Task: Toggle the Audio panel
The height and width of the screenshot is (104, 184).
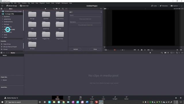Action: tap(154, 6)
